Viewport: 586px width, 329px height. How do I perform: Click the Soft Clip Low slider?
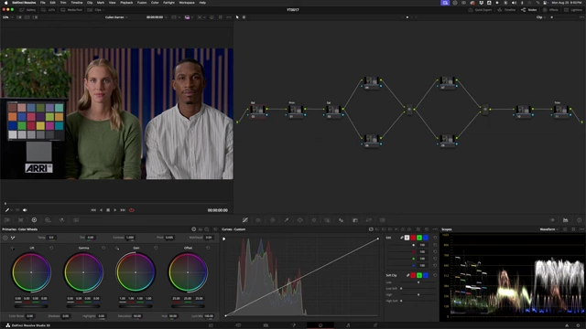click(418, 282)
